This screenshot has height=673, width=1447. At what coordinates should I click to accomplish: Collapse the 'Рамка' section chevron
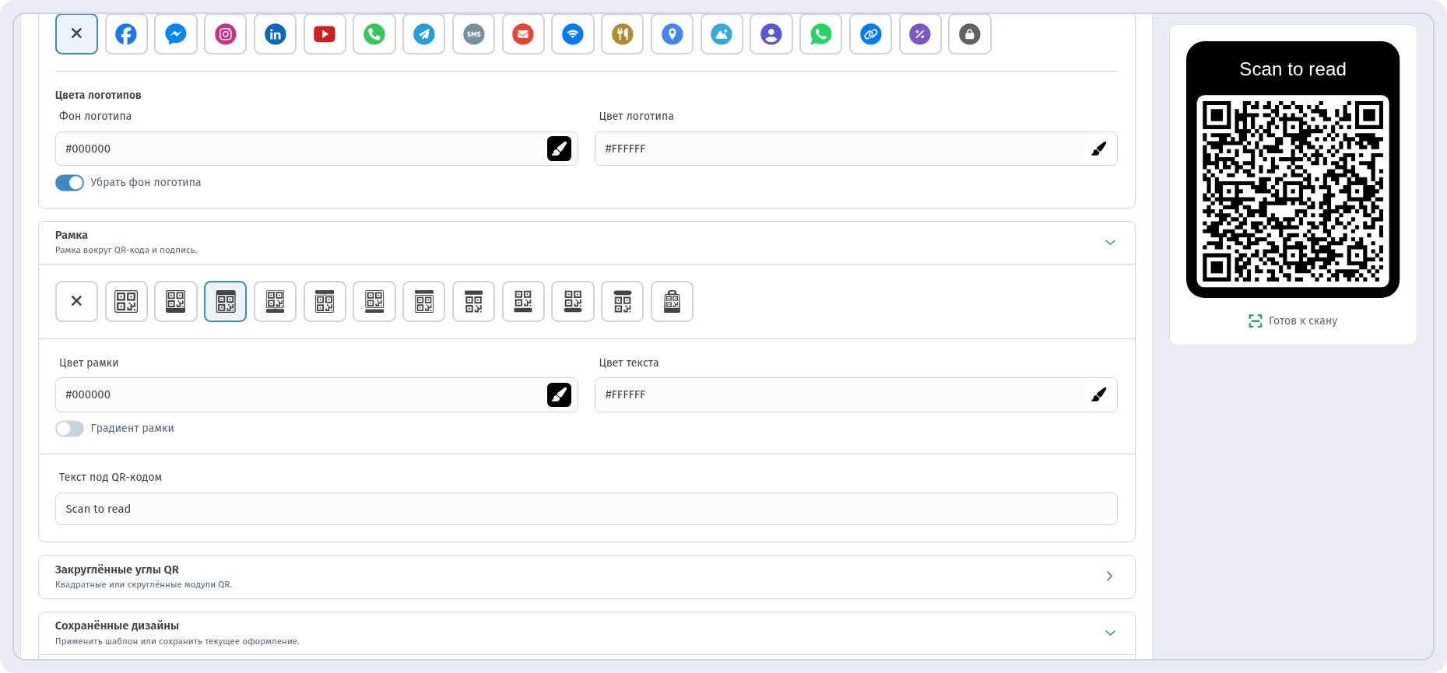point(1110,243)
